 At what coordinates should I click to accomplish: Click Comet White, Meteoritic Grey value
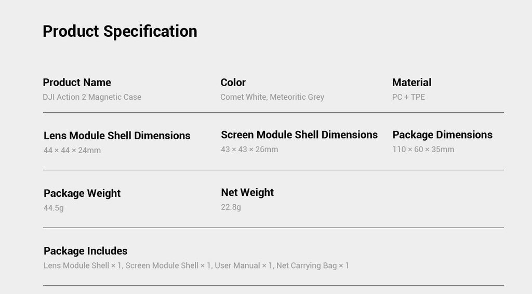tap(272, 97)
